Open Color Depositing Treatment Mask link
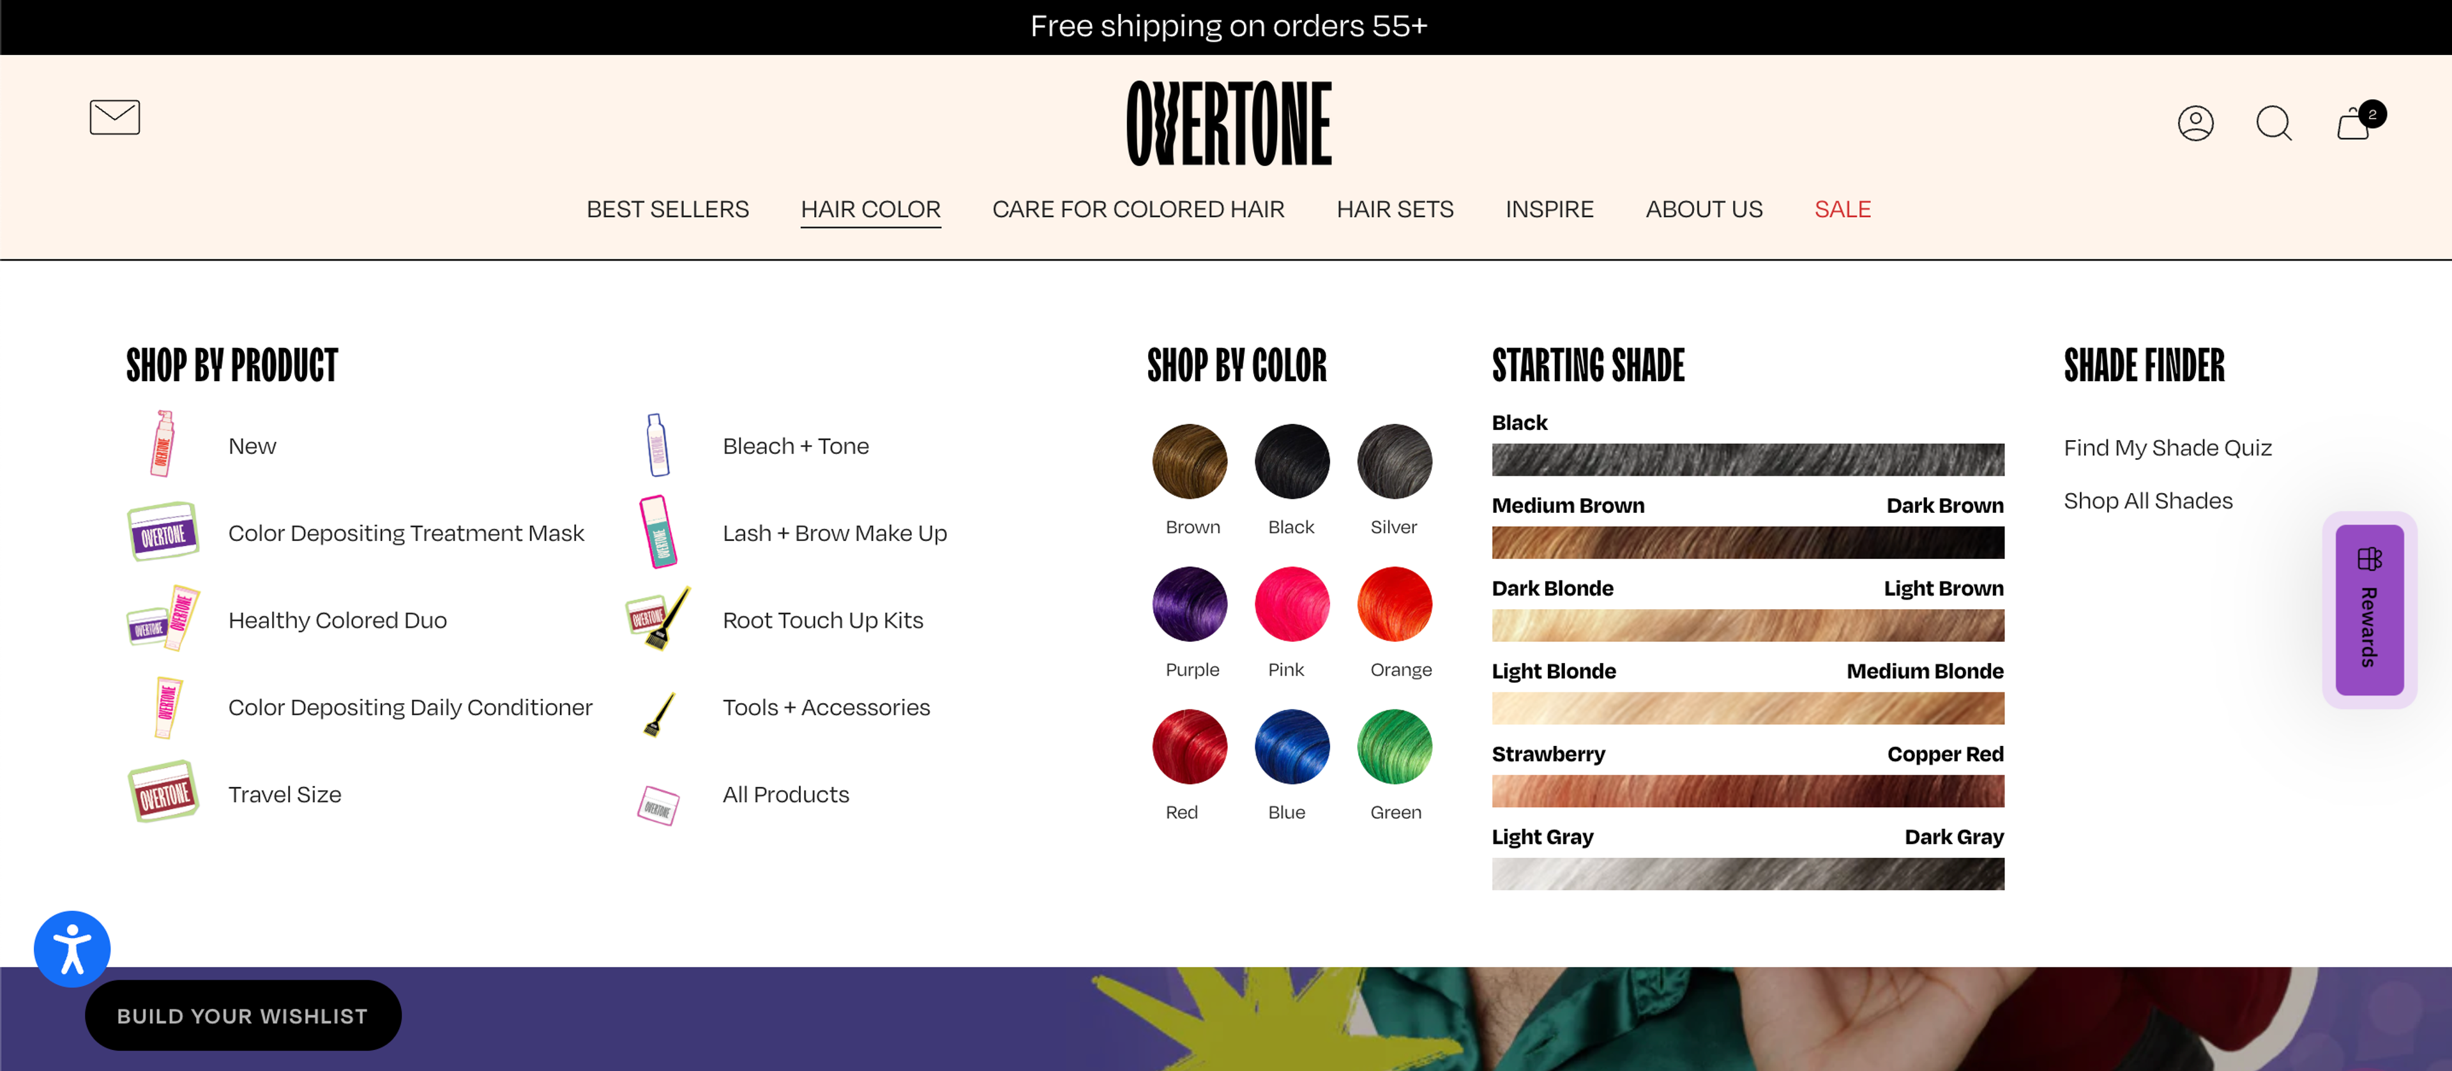Image resolution: width=2452 pixels, height=1071 pixels. click(x=407, y=533)
